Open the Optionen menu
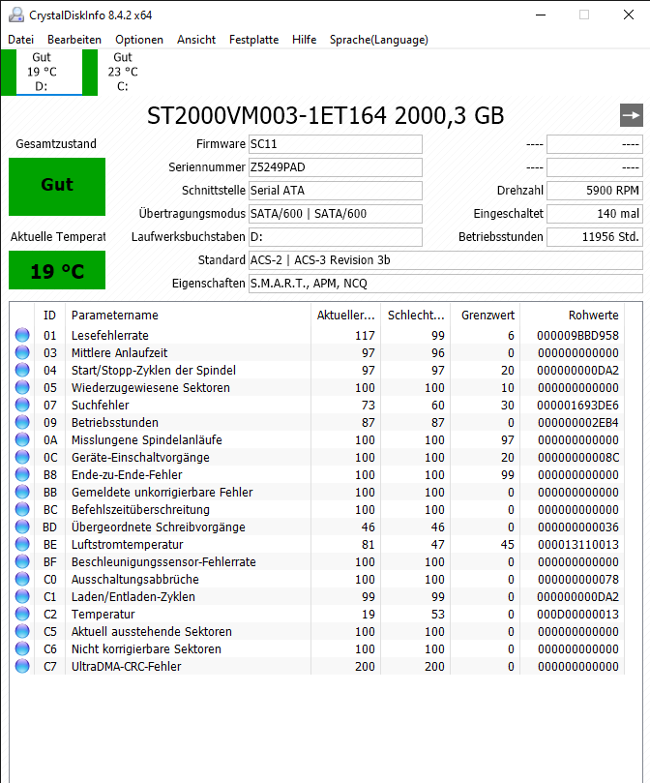This screenshot has width=650, height=783. [139, 40]
